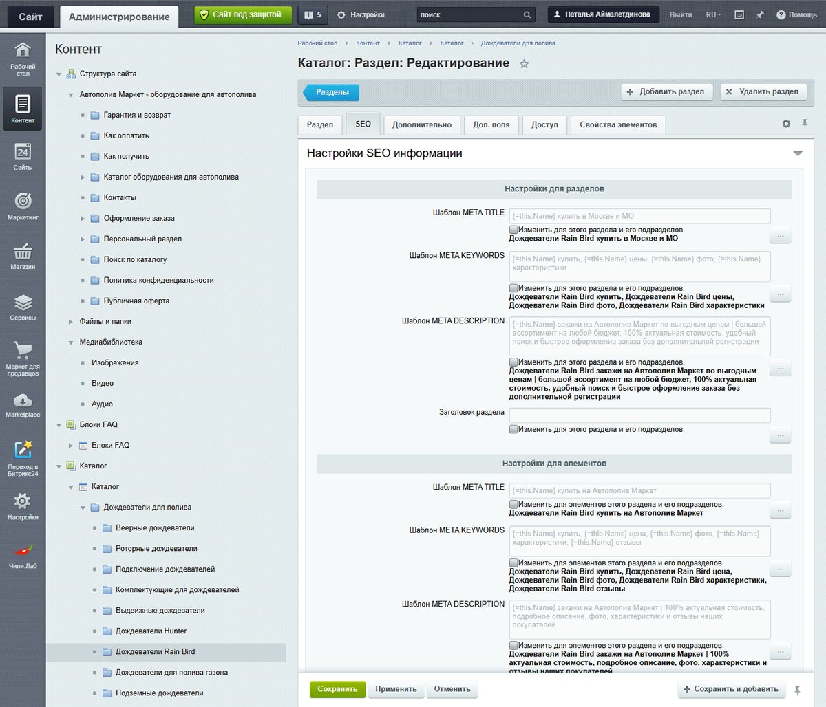Switch to the Дополнительно tab

click(x=422, y=124)
